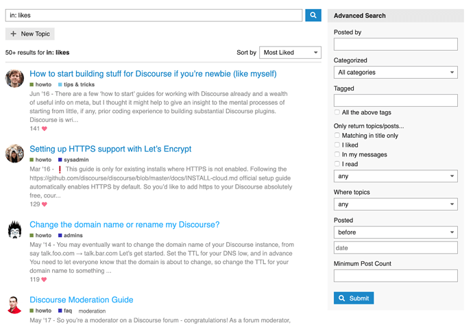Click the New Topic button

coord(30,34)
